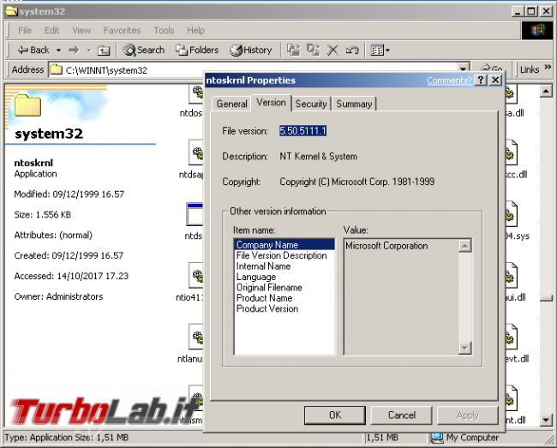Viewport: 557px width, 448px height.
Task: Close the ntoskrnl Properties dialog
Action: (x=495, y=81)
